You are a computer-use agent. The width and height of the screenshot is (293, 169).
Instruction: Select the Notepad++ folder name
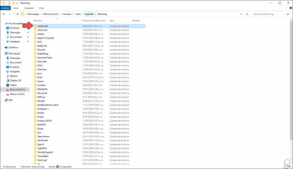tap(43, 109)
